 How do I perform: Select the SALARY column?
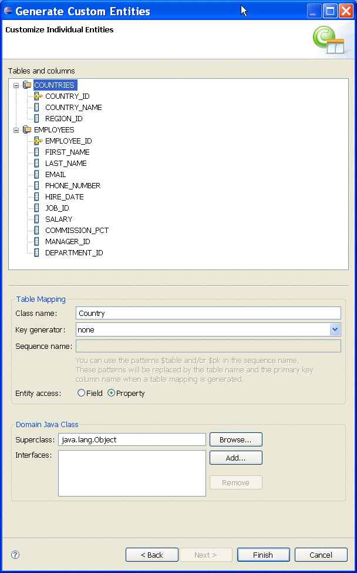59,219
